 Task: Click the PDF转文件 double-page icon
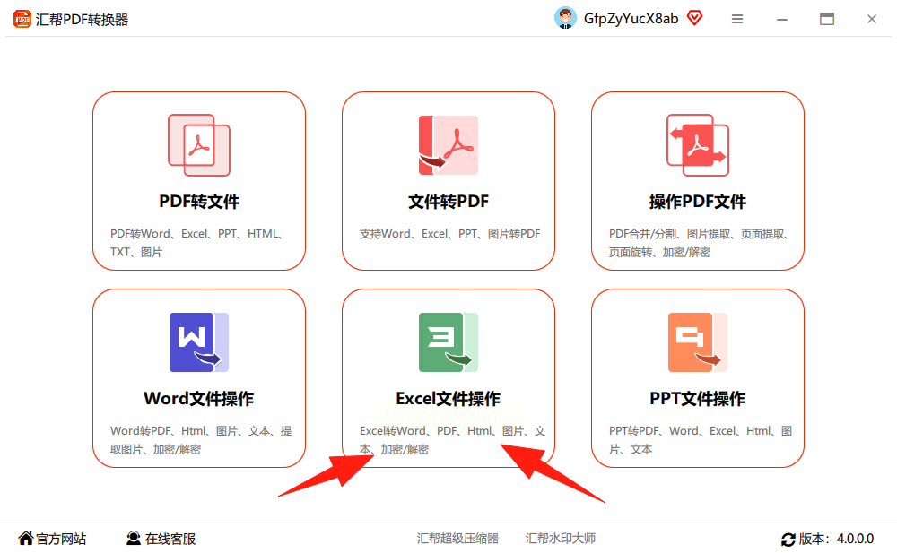click(x=199, y=145)
